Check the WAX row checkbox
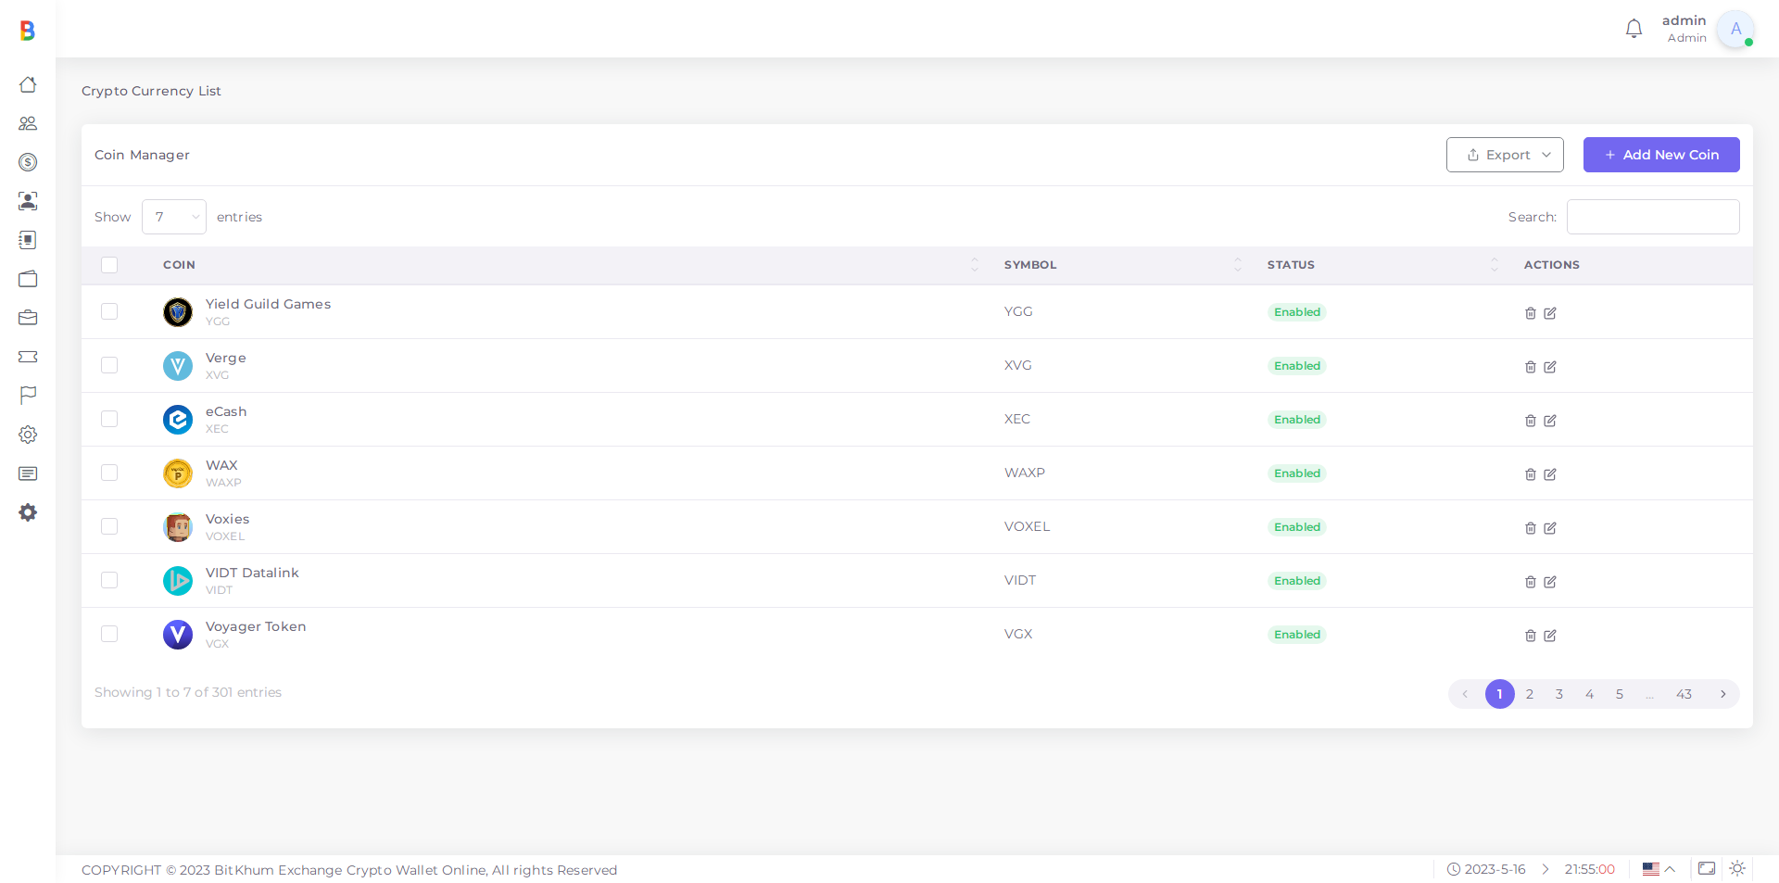This screenshot has width=1779, height=883. pyautogui.click(x=109, y=473)
